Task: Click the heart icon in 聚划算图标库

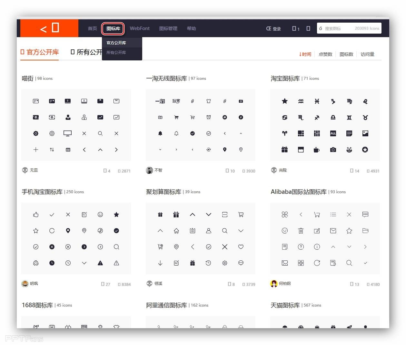Action: [241, 247]
